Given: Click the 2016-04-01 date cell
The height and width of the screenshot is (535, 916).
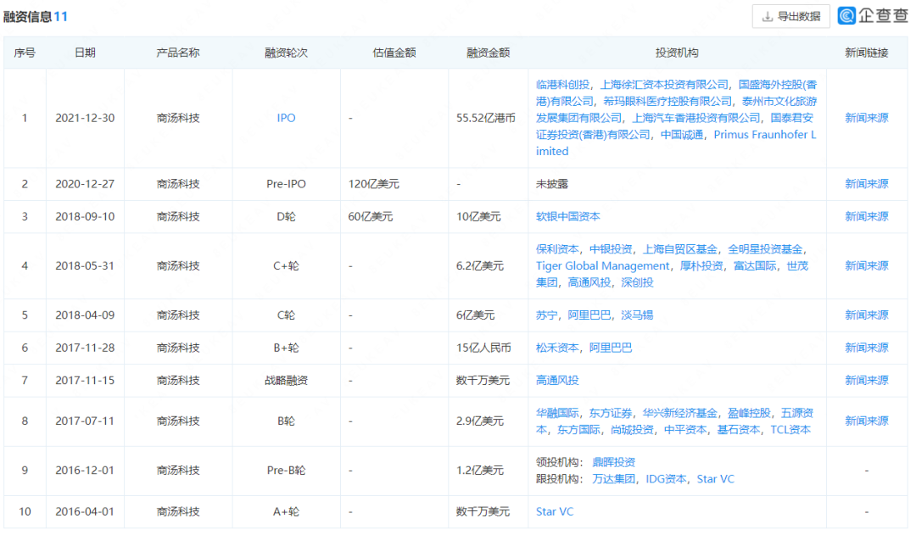Looking at the screenshot, I should click(86, 512).
